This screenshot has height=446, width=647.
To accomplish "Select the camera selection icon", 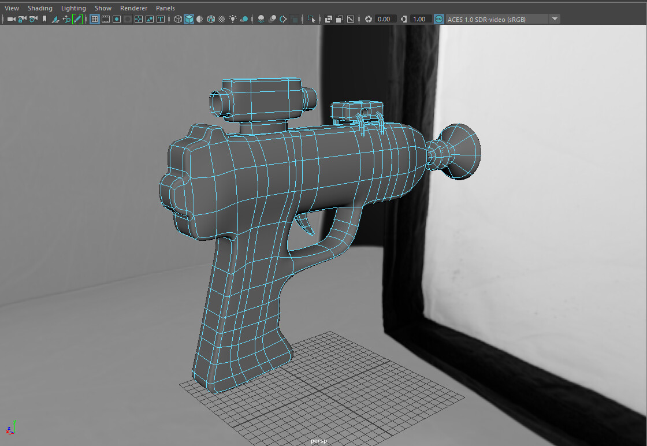I will coord(10,18).
